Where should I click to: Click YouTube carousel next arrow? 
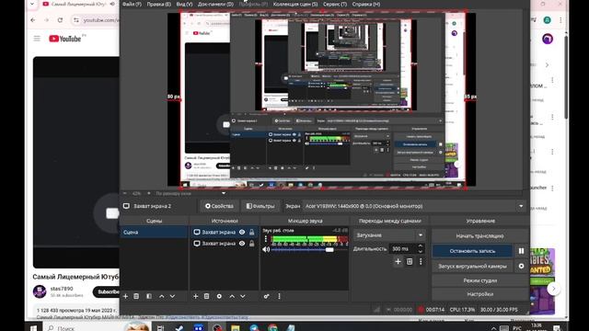pos(553,289)
